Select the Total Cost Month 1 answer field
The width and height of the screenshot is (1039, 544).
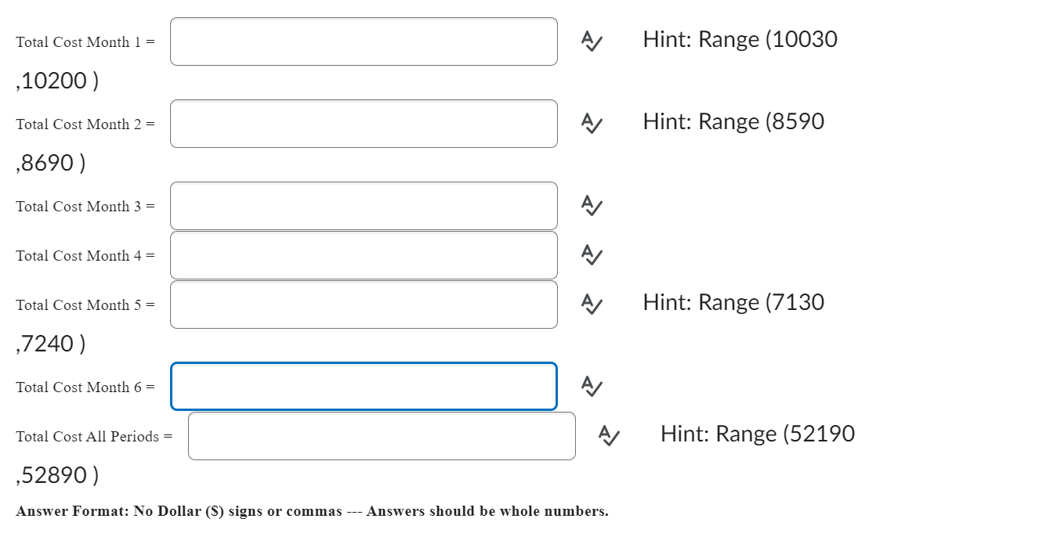click(x=364, y=41)
